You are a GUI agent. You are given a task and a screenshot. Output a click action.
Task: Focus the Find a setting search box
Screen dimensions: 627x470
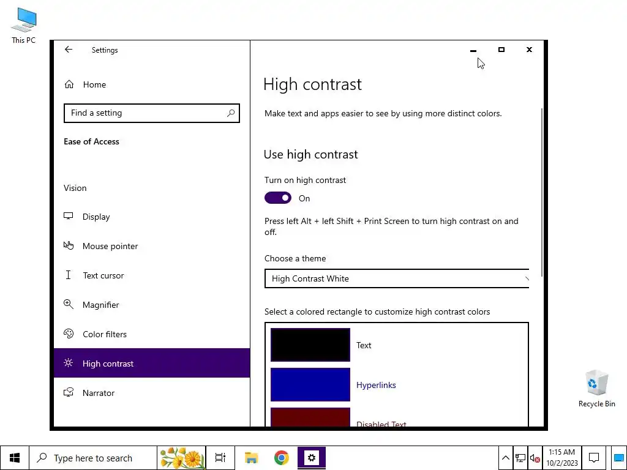152,113
